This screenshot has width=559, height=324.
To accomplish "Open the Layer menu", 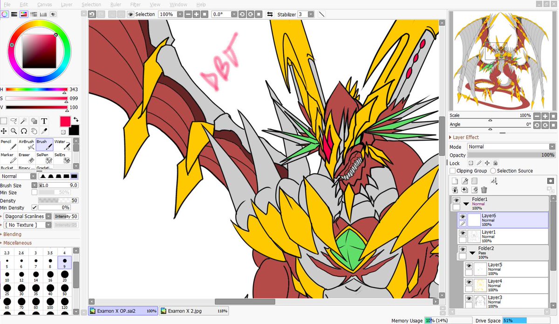I will point(67,4).
